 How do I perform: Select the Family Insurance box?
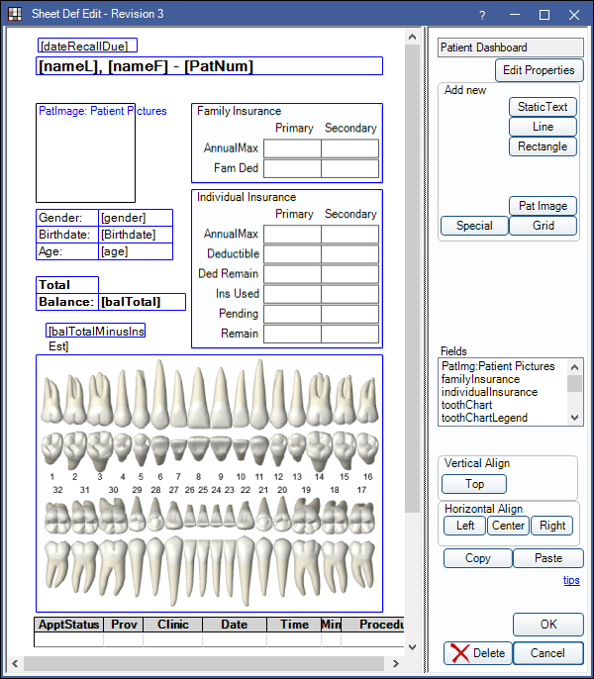pos(287,143)
